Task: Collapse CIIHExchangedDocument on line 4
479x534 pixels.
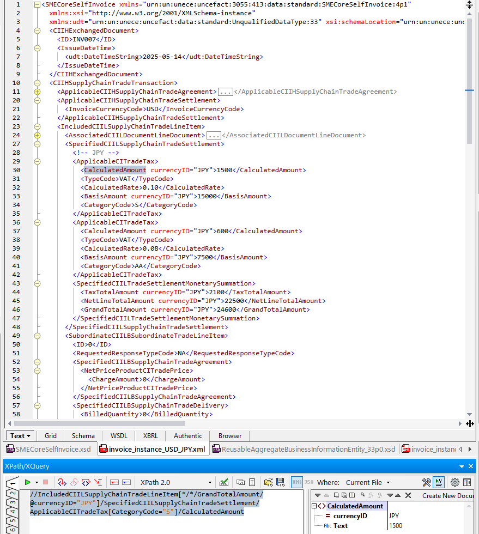Action: coord(38,31)
